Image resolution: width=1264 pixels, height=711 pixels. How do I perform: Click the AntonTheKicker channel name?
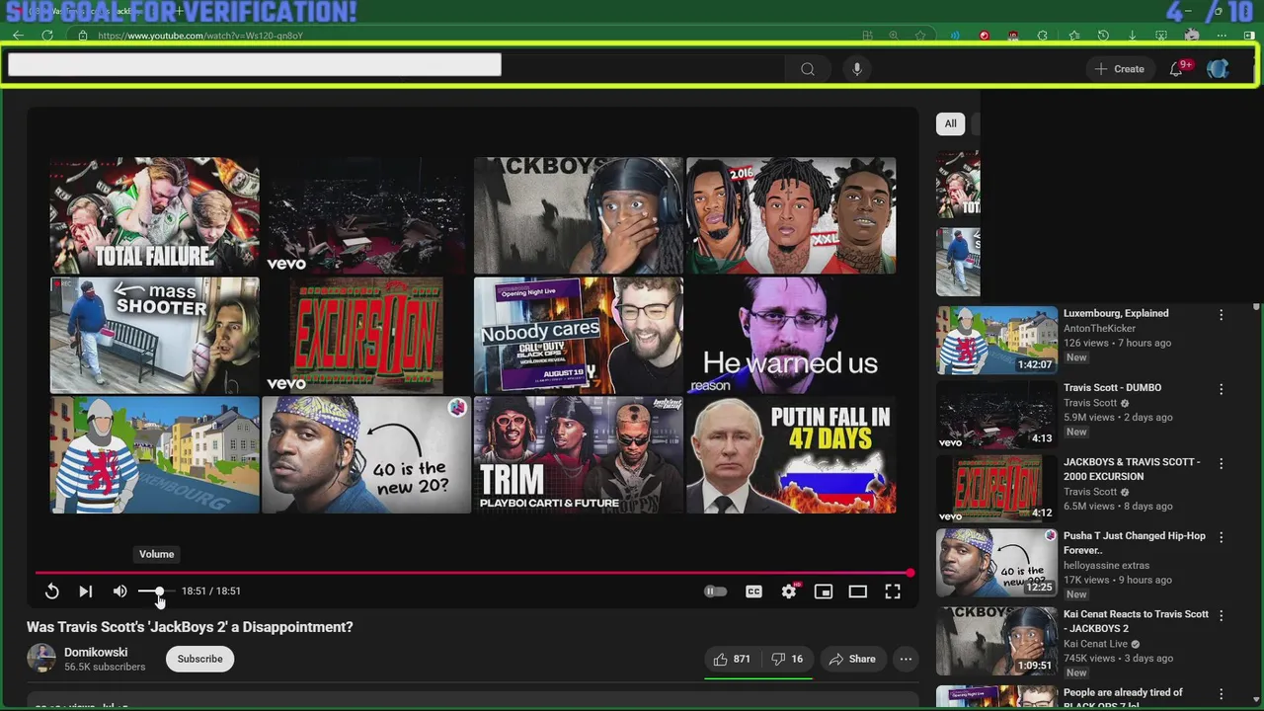(x=1099, y=328)
